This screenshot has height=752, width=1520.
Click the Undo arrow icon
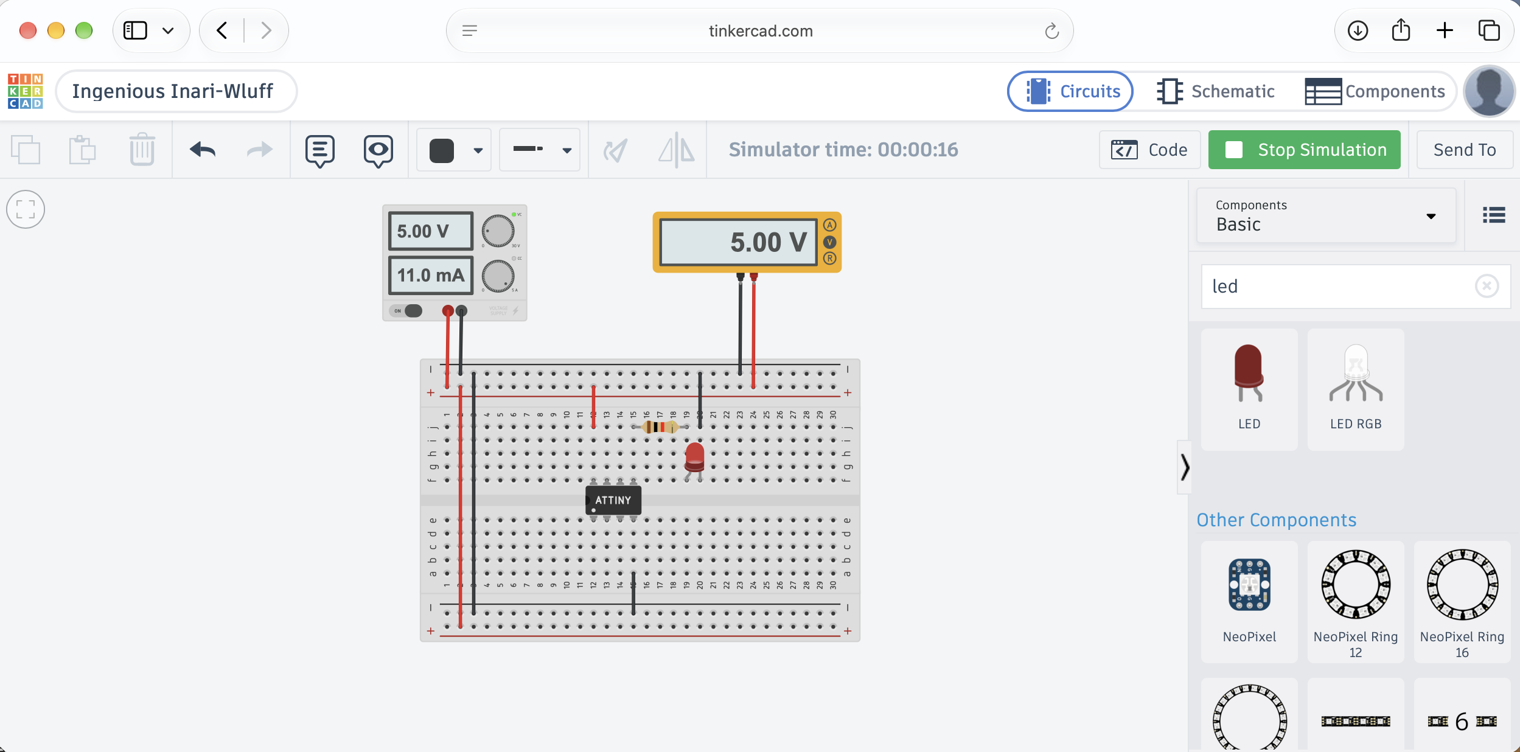[x=203, y=150]
